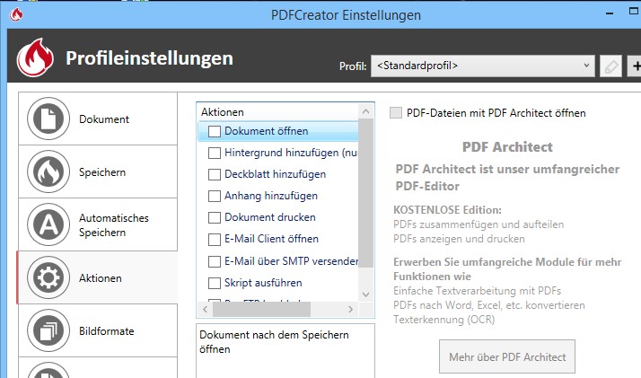Click the Dokument page icon in sidebar

[x=50, y=119]
